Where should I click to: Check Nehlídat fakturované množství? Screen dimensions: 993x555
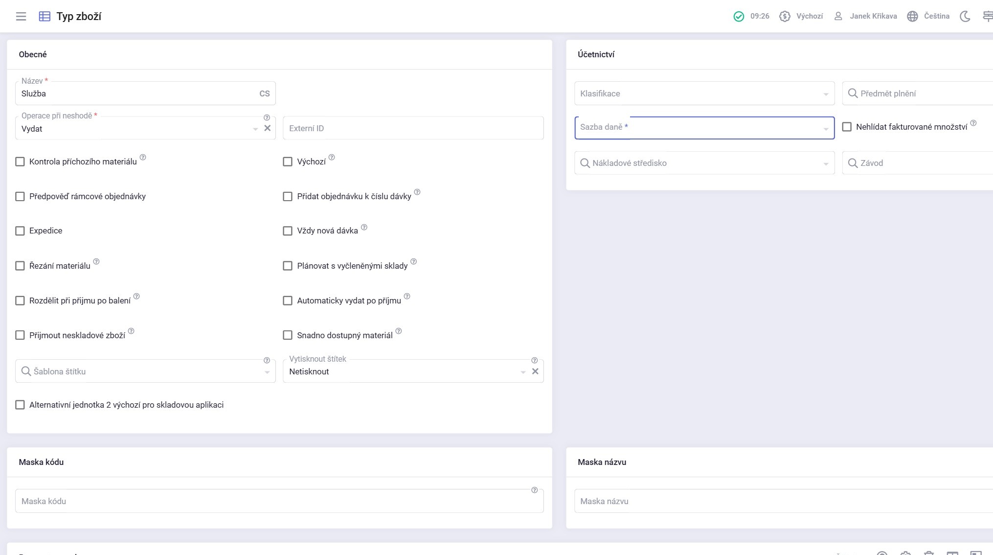click(x=847, y=127)
